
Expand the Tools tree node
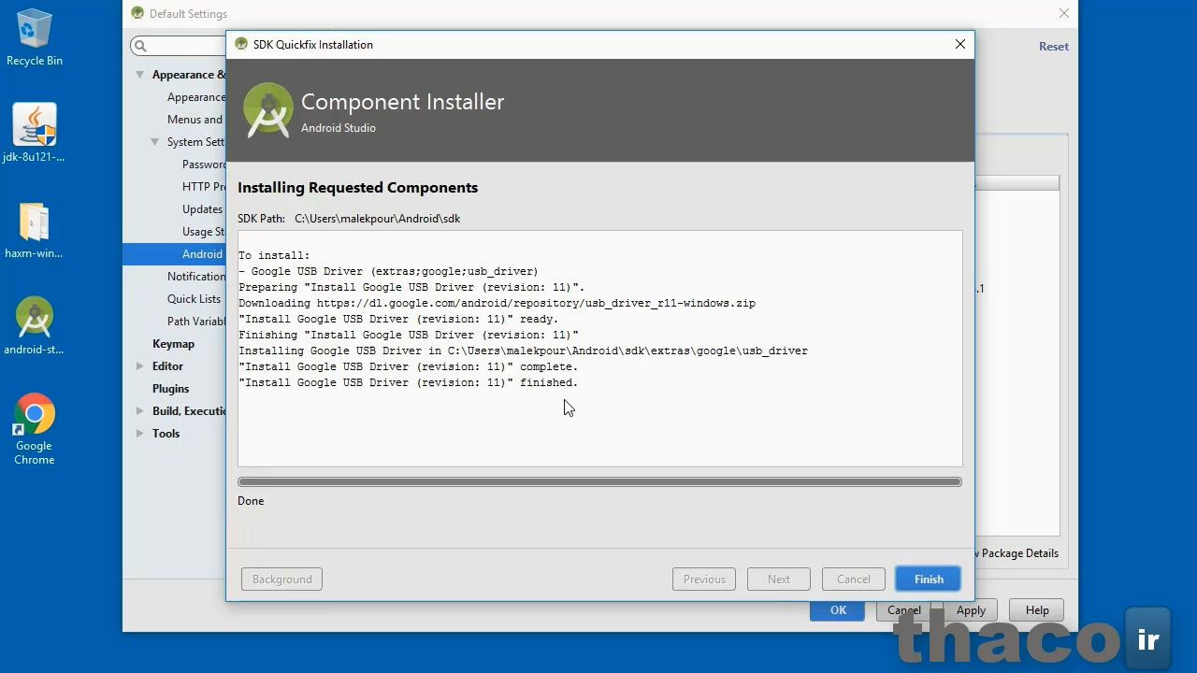coord(139,434)
